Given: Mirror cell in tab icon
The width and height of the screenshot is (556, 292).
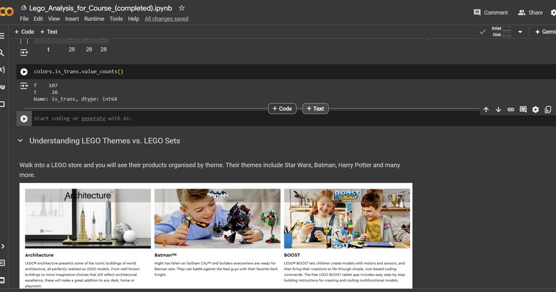Looking at the screenshot, I should pyautogui.click(x=548, y=110).
